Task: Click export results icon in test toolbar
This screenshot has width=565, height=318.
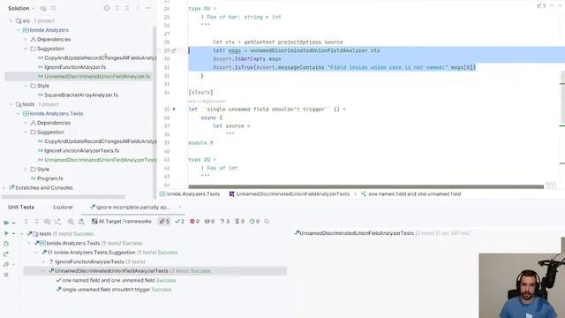Action: (57, 222)
